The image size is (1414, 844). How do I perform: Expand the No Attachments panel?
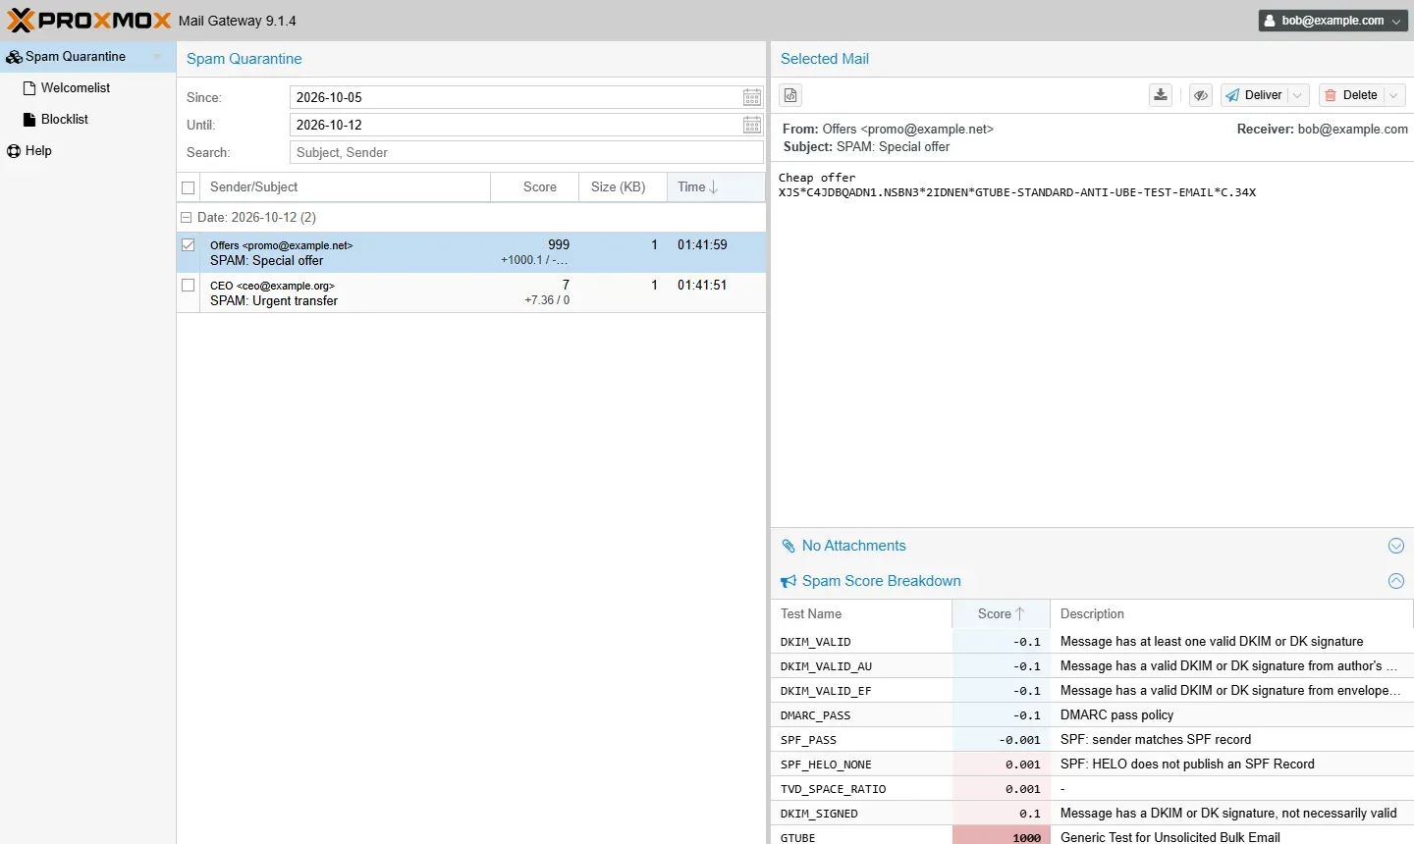tap(1395, 546)
